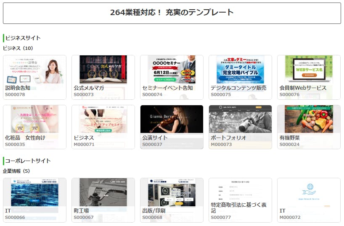The width and height of the screenshot is (344, 226).
Task: Open the ビジネス template M000071
Action: tap(103, 127)
